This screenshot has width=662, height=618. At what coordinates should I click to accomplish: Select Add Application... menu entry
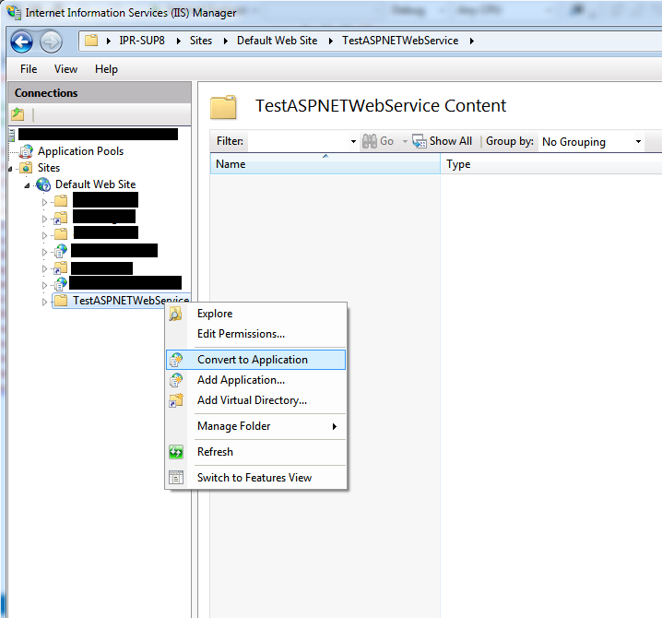[x=255, y=380]
